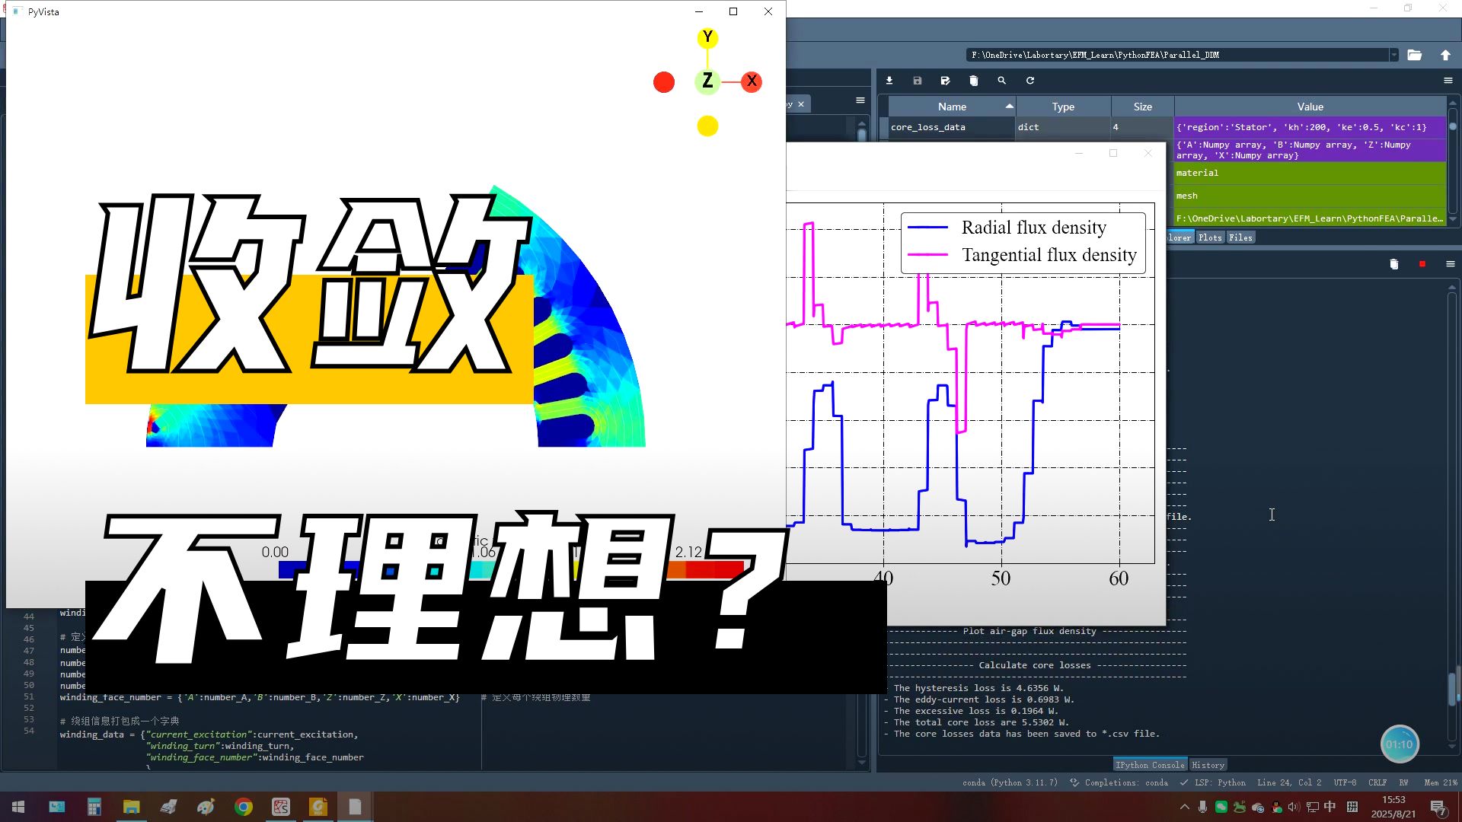1462x822 pixels.
Task: Open Google Chrome from the taskbar
Action: tap(244, 808)
